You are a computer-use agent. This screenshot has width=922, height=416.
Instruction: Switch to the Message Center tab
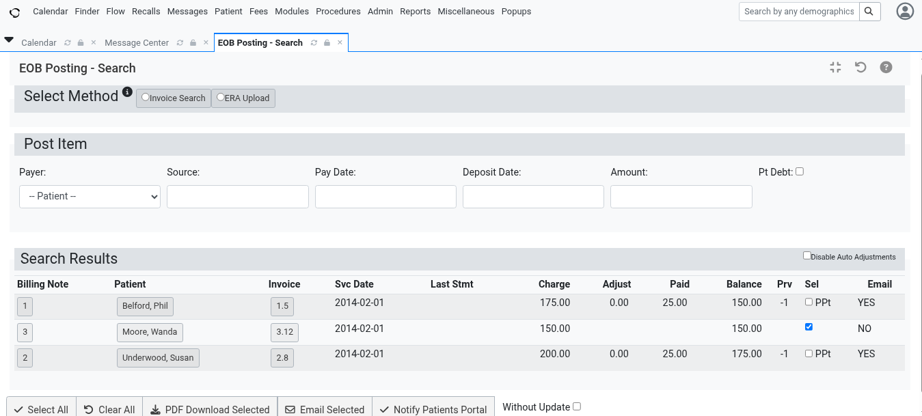(x=137, y=43)
